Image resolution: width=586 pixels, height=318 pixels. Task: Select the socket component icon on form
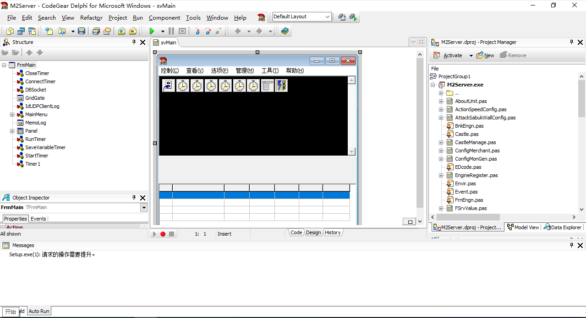[x=169, y=86]
